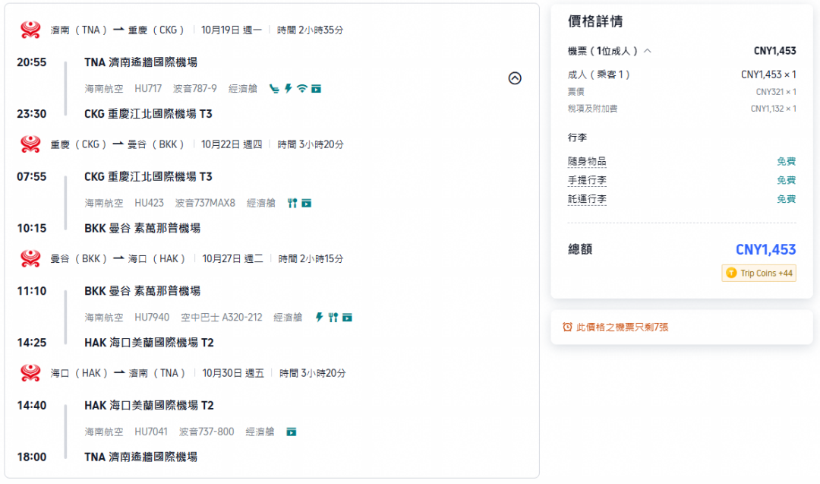Viewport: 820px width, 484px height.
Task: Click the 價格詳情 heading
Action: [x=595, y=21]
